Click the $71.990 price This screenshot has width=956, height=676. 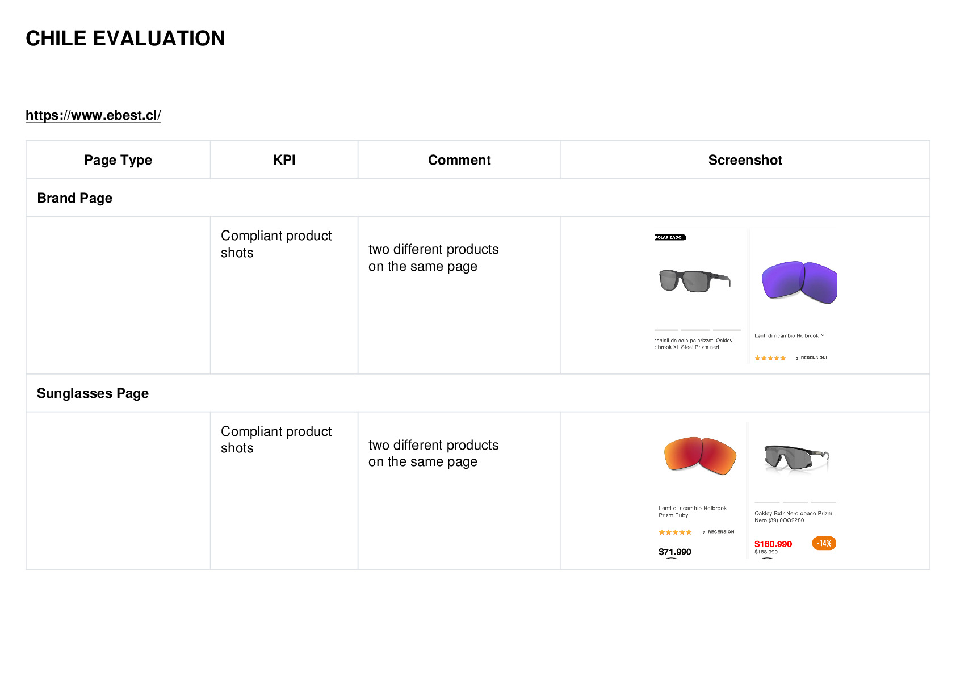pos(674,552)
